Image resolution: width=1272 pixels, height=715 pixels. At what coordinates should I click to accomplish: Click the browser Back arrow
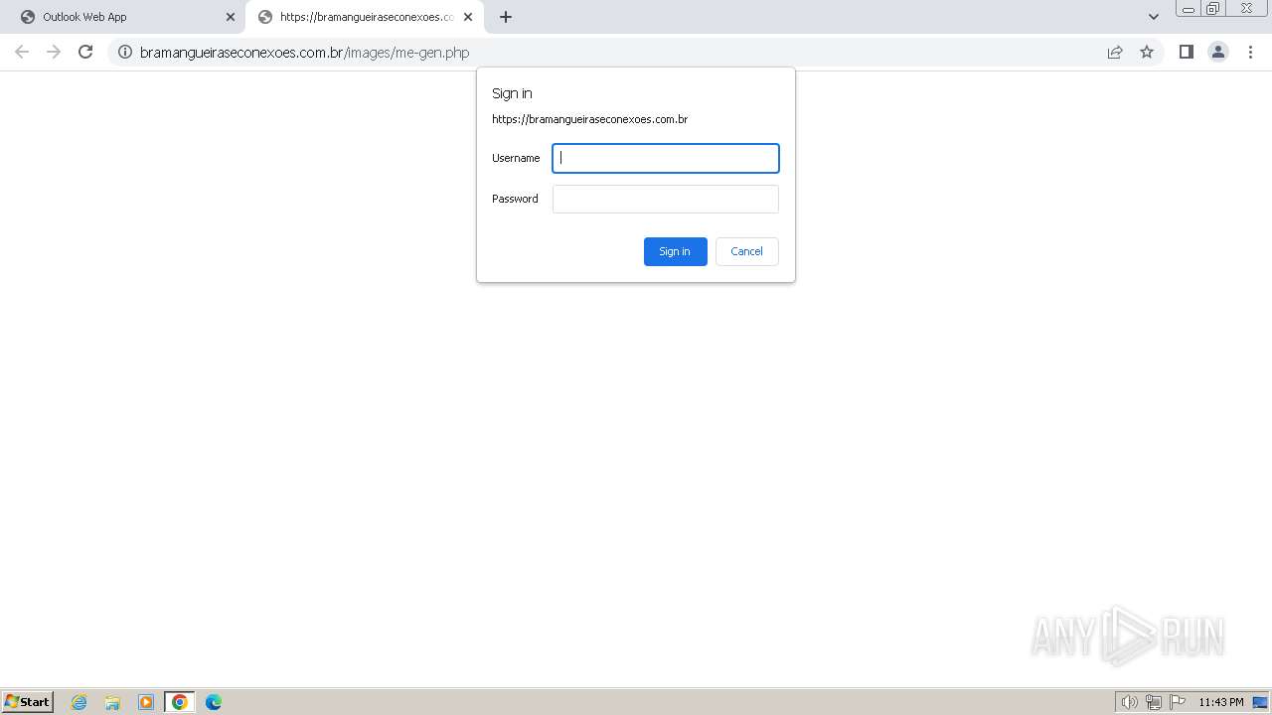22,52
